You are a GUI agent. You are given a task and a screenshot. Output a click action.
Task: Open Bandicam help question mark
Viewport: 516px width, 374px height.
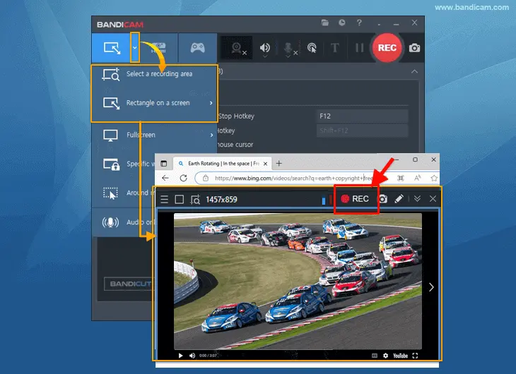tap(359, 23)
